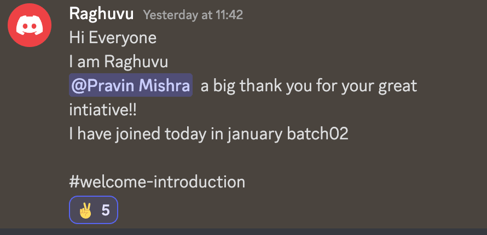This screenshot has height=235, width=487.
Task: Click the reaction count "5"
Action: point(106,210)
